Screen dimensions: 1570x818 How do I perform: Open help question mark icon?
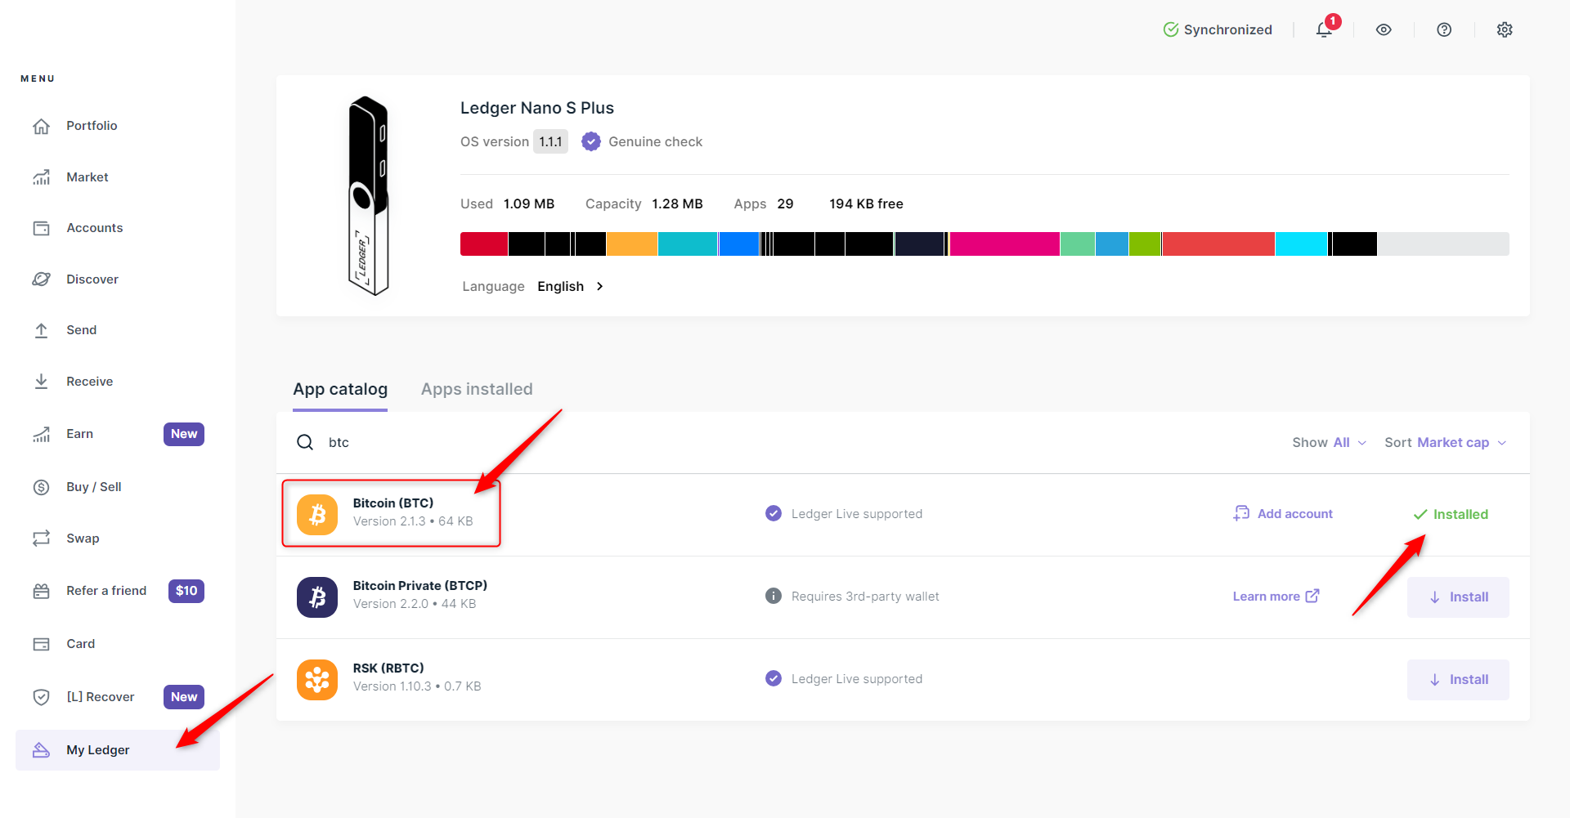1444,30
